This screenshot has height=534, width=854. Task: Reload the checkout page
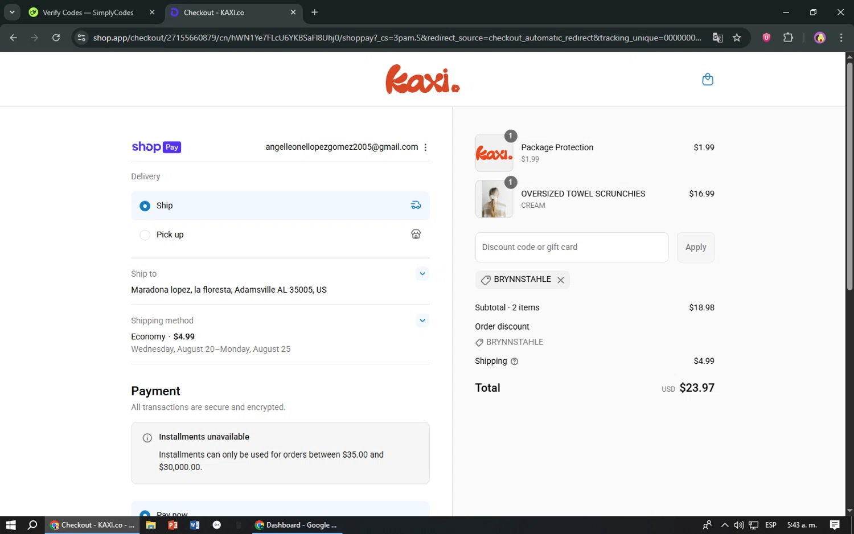click(56, 38)
